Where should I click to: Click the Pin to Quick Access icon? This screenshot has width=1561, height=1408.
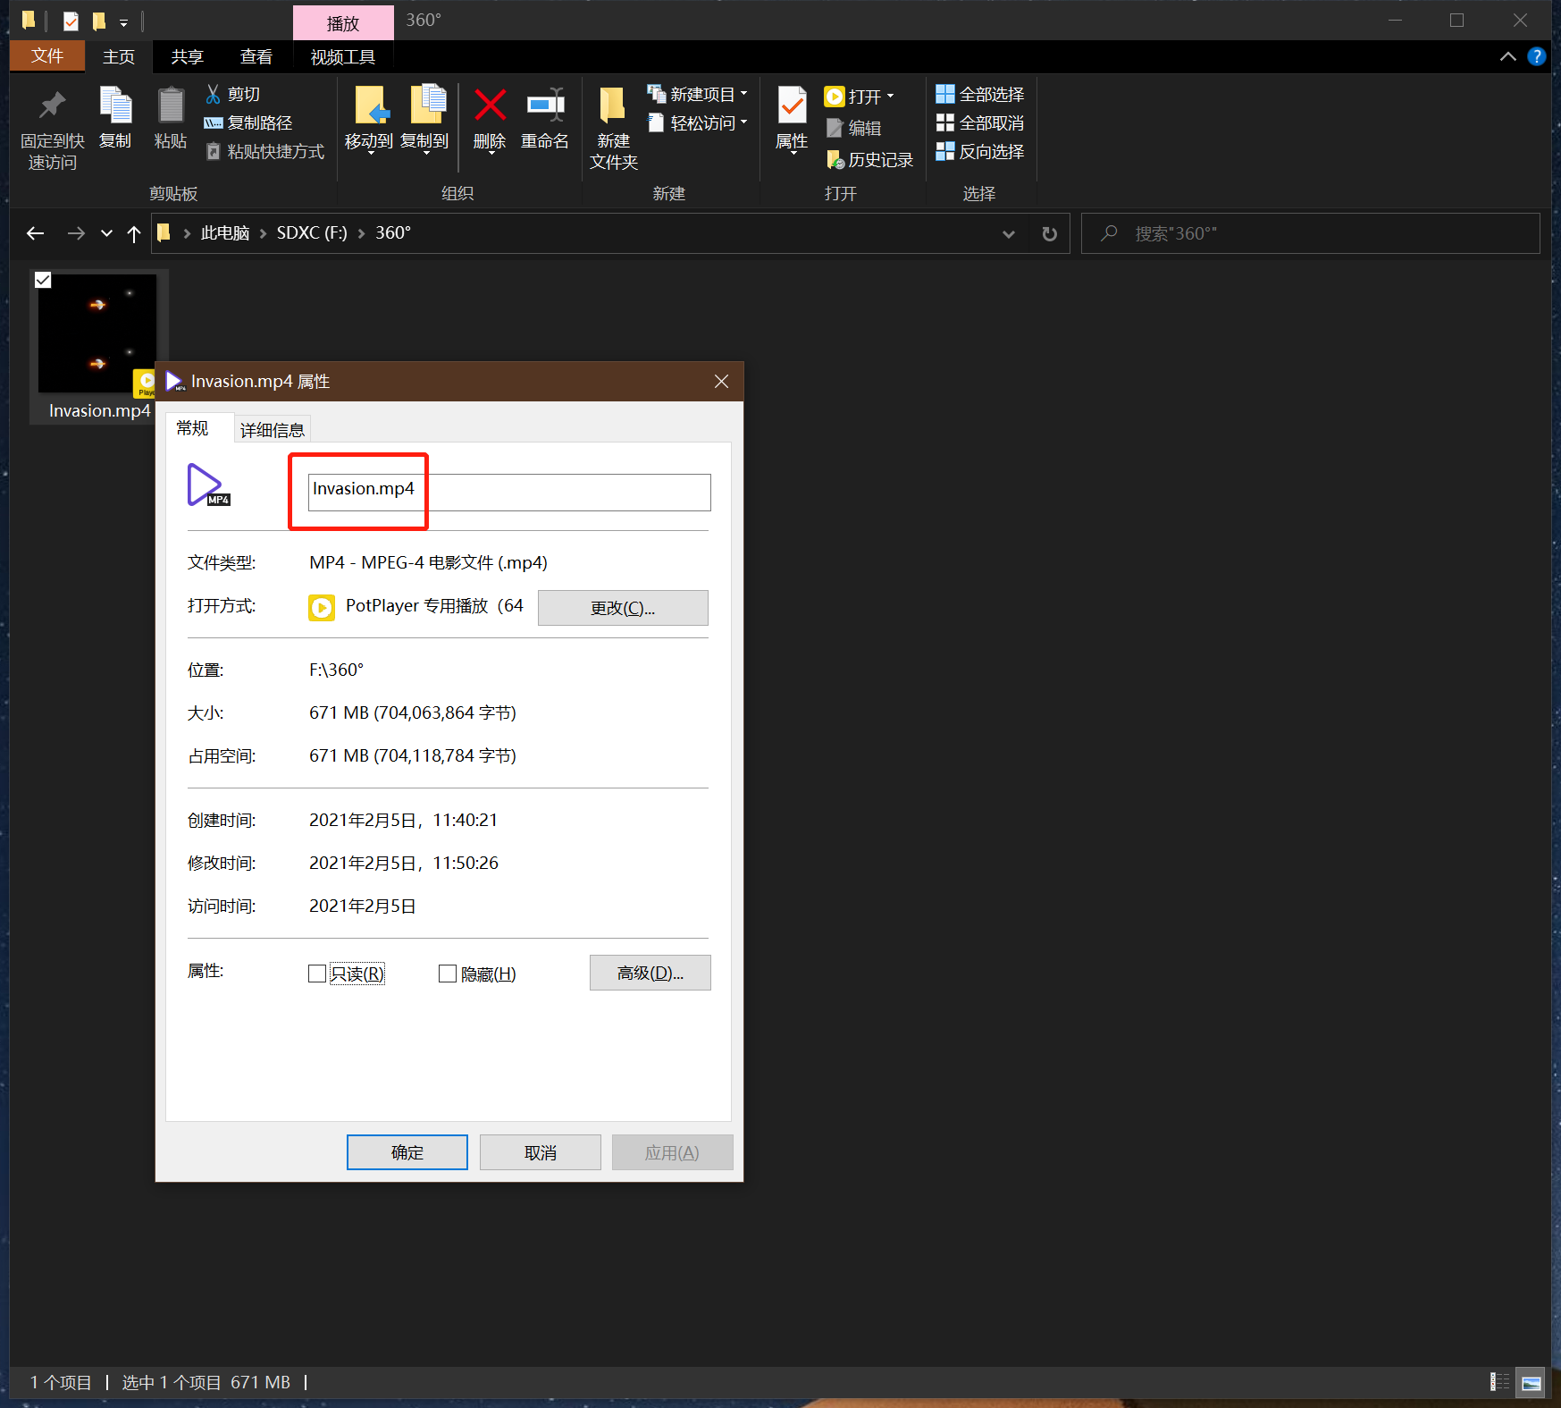point(52,105)
